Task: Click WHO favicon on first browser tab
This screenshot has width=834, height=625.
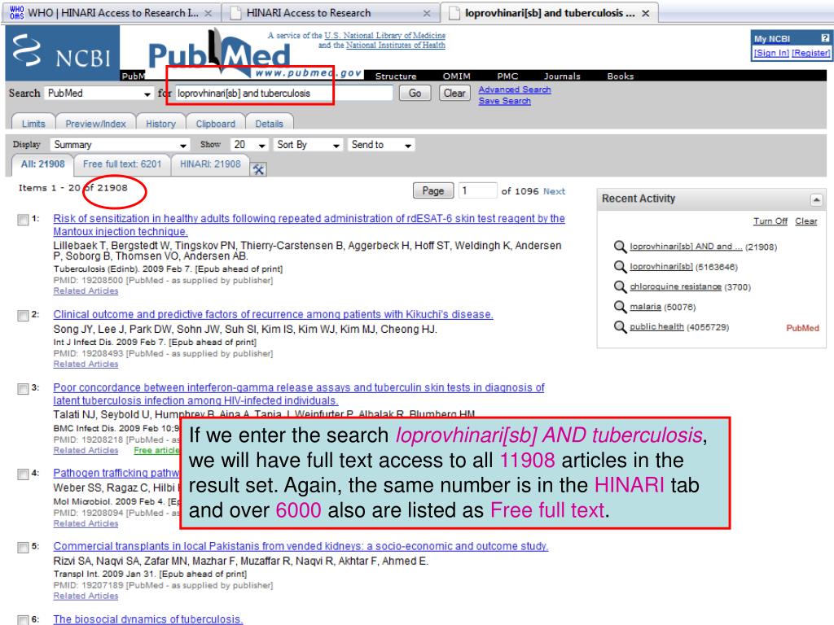Action: 17,12
